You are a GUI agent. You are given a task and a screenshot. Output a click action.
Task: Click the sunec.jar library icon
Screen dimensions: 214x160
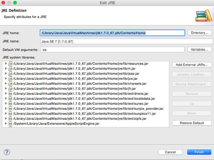click(10, 104)
